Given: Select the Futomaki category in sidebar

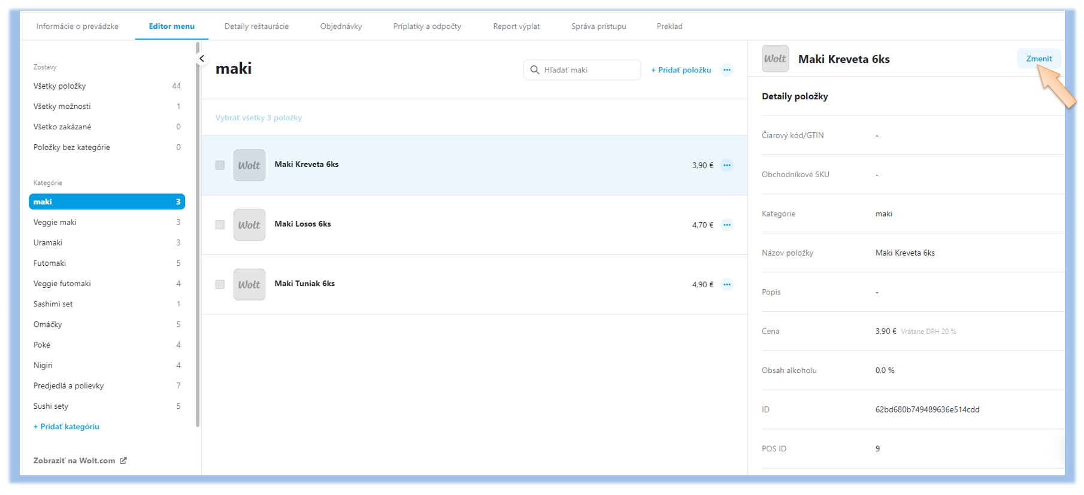Looking at the screenshot, I should [x=50, y=263].
